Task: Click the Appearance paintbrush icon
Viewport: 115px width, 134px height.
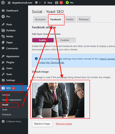Action: [x=3, y=56]
